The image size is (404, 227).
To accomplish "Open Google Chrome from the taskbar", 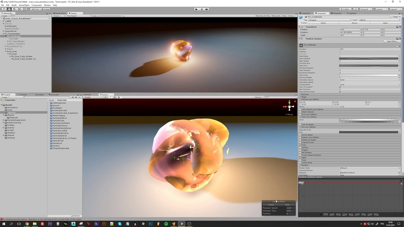I will click(27, 224).
